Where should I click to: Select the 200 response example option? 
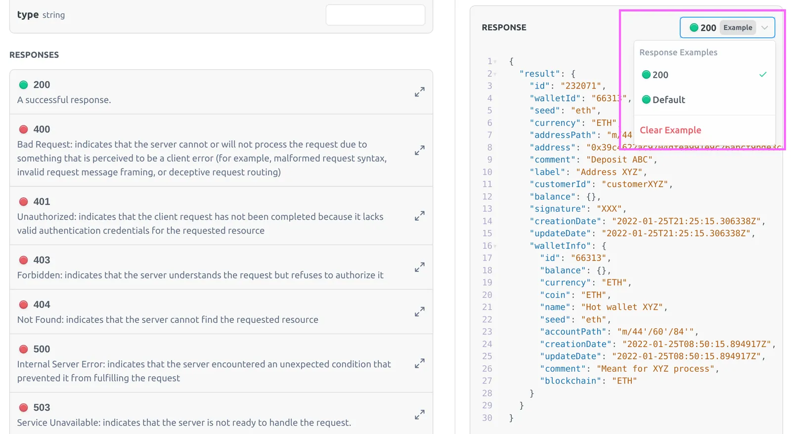pyautogui.click(x=704, y=75)
